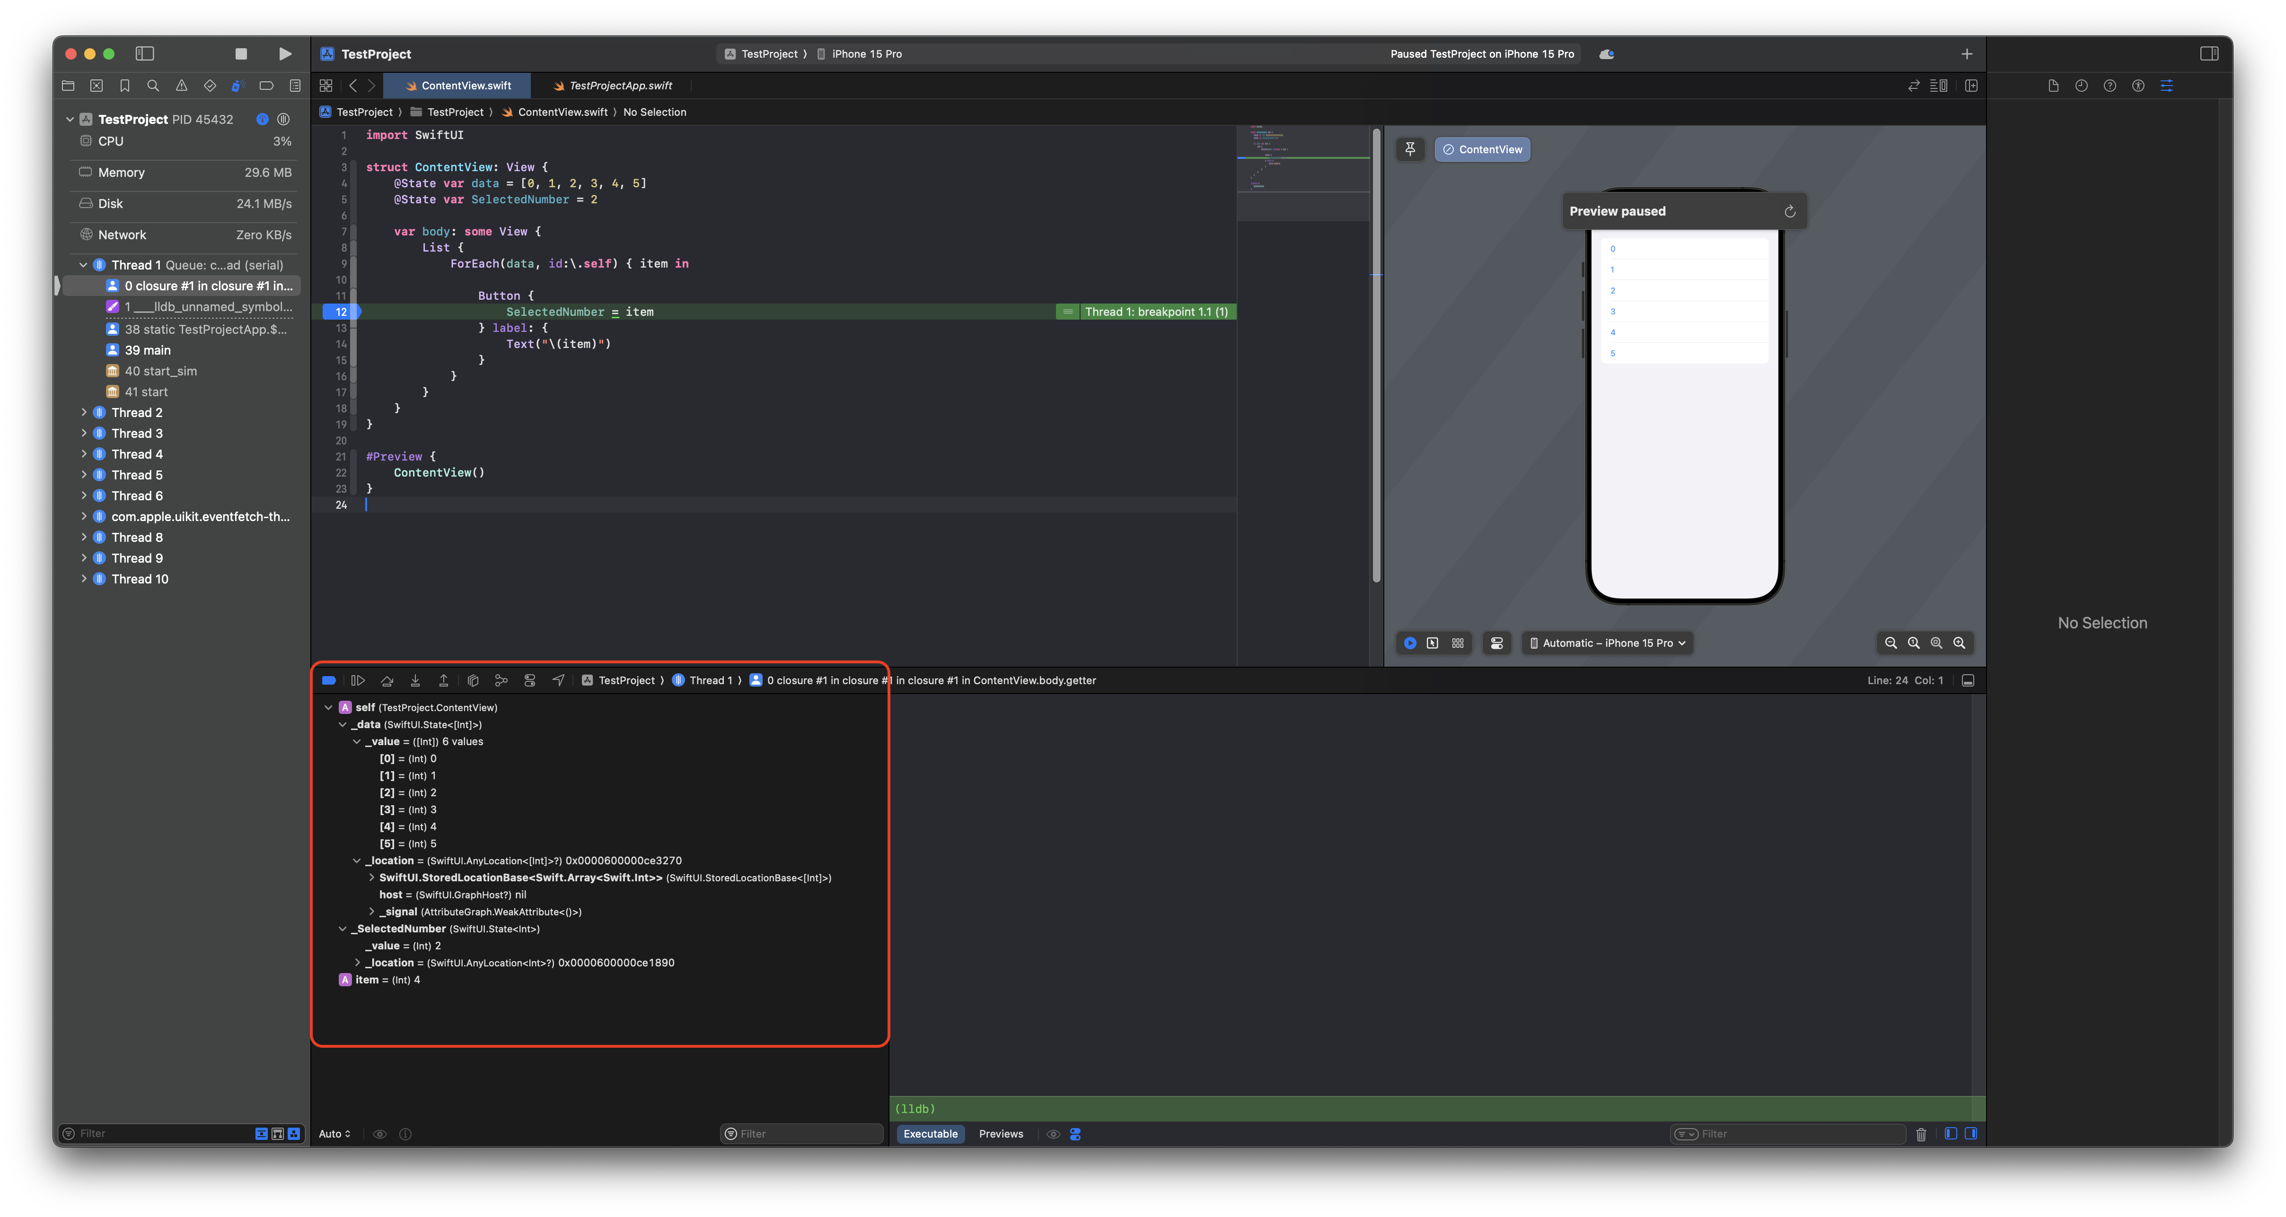Click the editor vertical scrollbar
Image resolution: width=2286 pixels, height=1217 pixels.
coord(1376,355)
